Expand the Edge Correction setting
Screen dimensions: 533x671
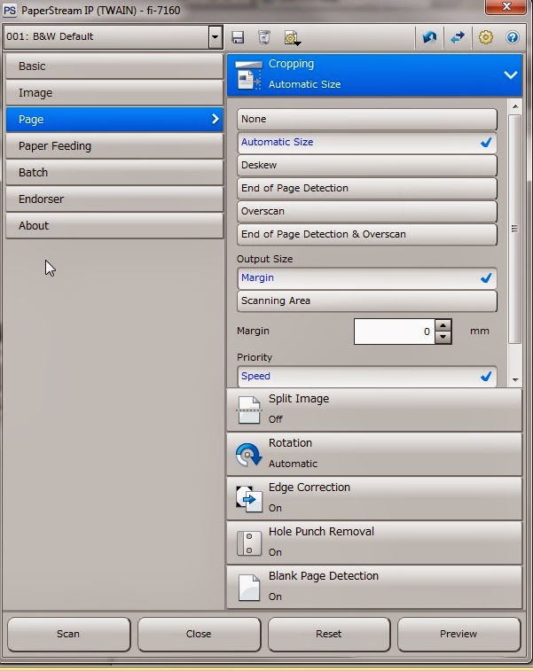(x=374, y=498)
